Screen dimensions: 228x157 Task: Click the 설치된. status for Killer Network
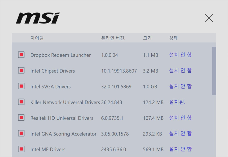click(x=177, y=102)
